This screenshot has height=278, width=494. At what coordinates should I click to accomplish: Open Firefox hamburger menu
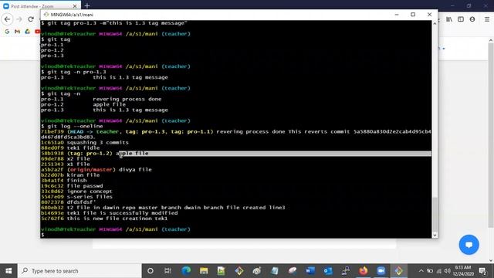point(487,19)
